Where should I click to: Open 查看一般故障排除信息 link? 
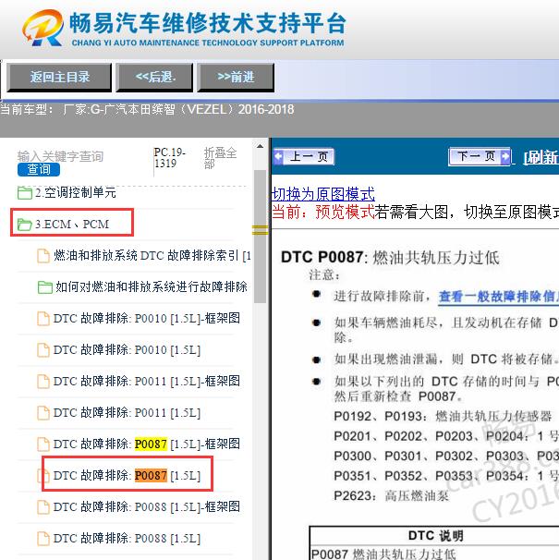[x=499, y=297]
